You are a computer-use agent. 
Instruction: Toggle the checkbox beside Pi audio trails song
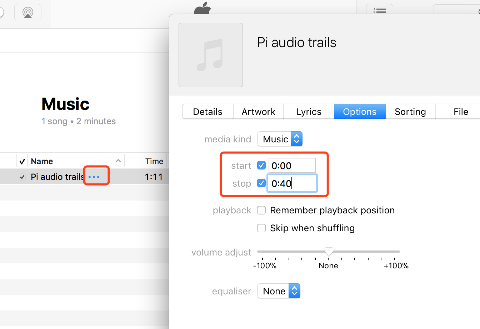(x=22, y=177)
